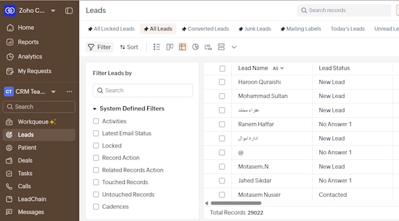Select the Ranem Haffar row checkbox
399x221 pixels.
tap(222, 124)
